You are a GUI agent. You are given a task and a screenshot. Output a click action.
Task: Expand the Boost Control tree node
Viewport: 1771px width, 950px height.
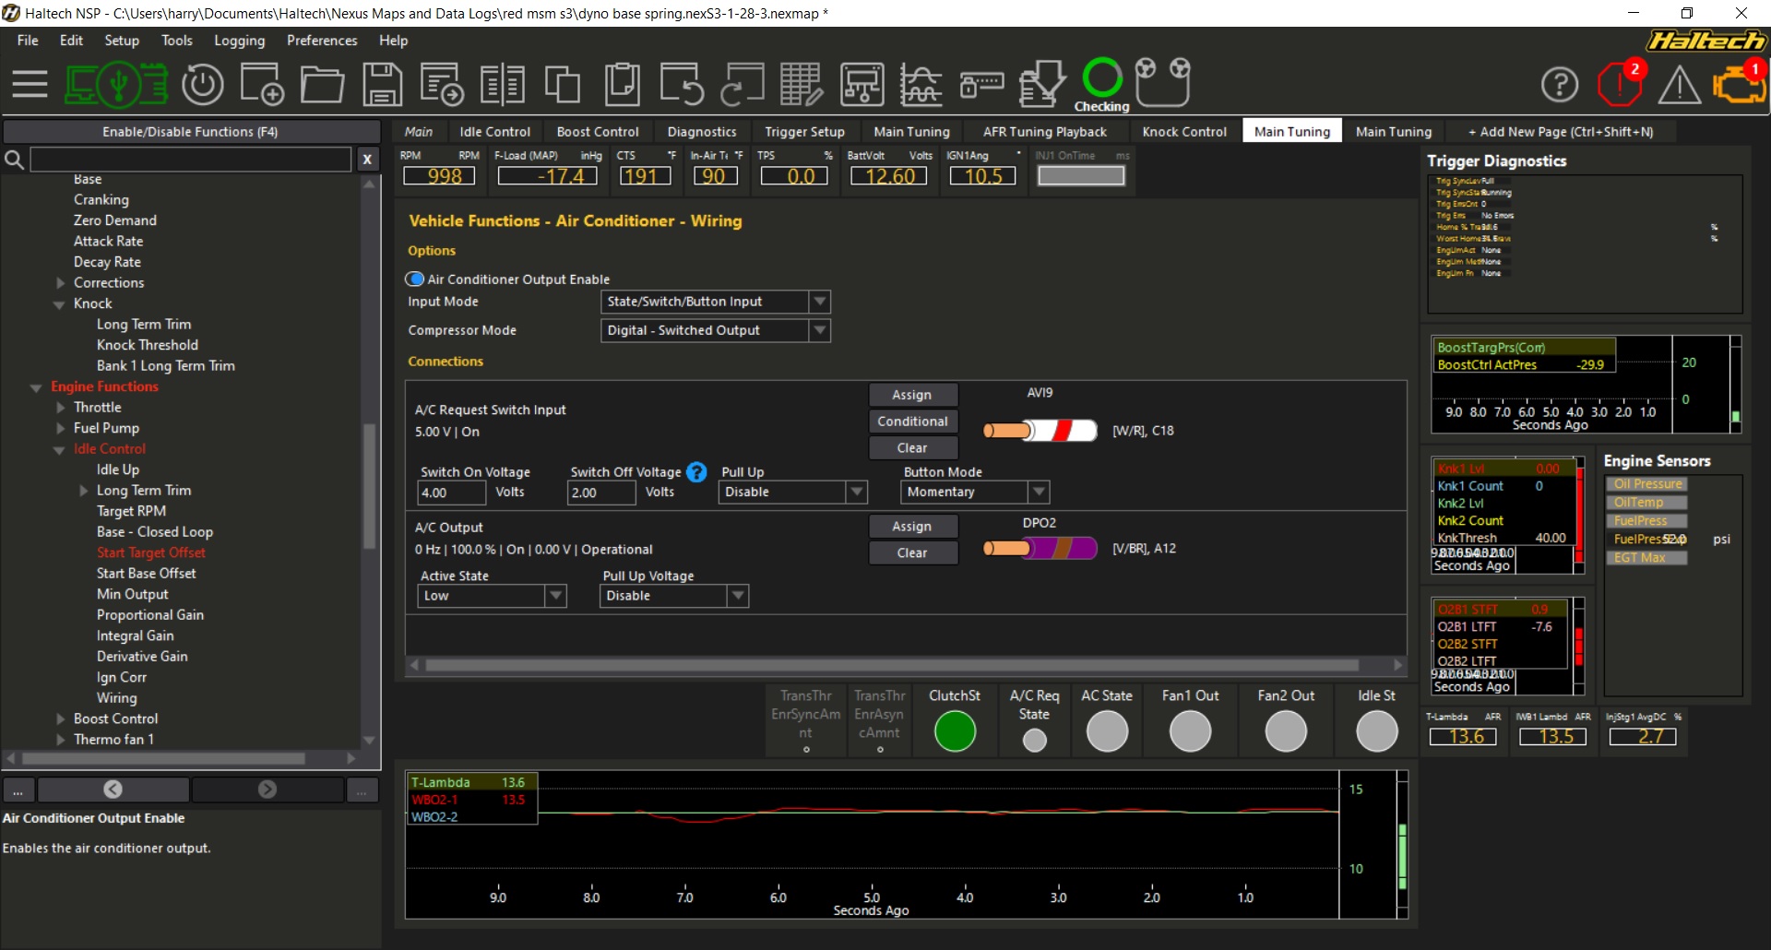coord(60,718)
